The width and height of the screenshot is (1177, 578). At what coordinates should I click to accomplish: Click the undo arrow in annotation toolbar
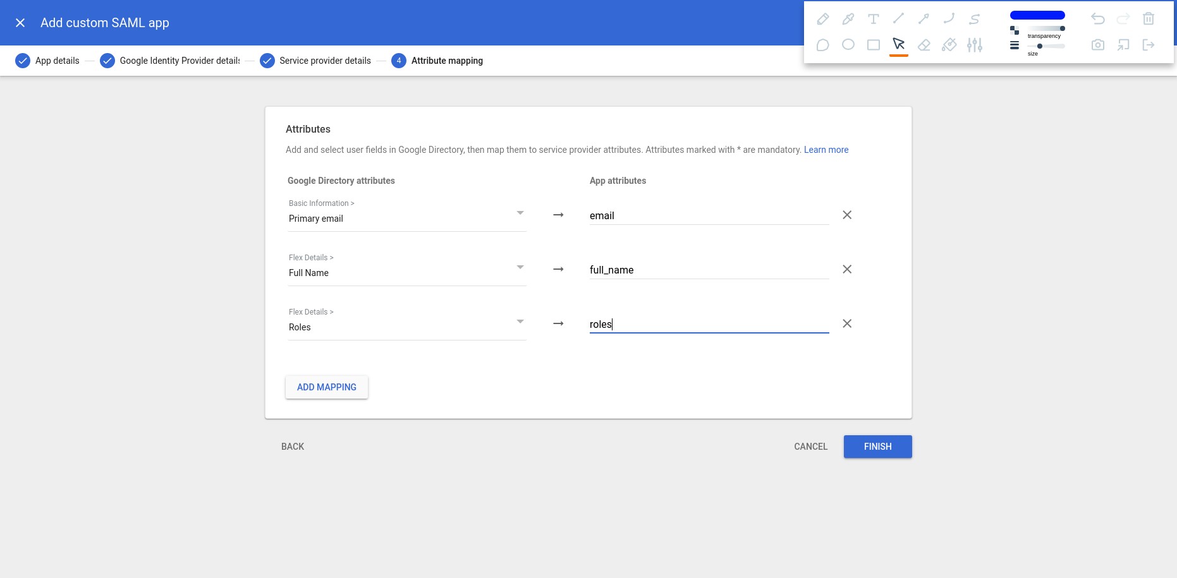pyautogui.click(x=1098, y=19)
